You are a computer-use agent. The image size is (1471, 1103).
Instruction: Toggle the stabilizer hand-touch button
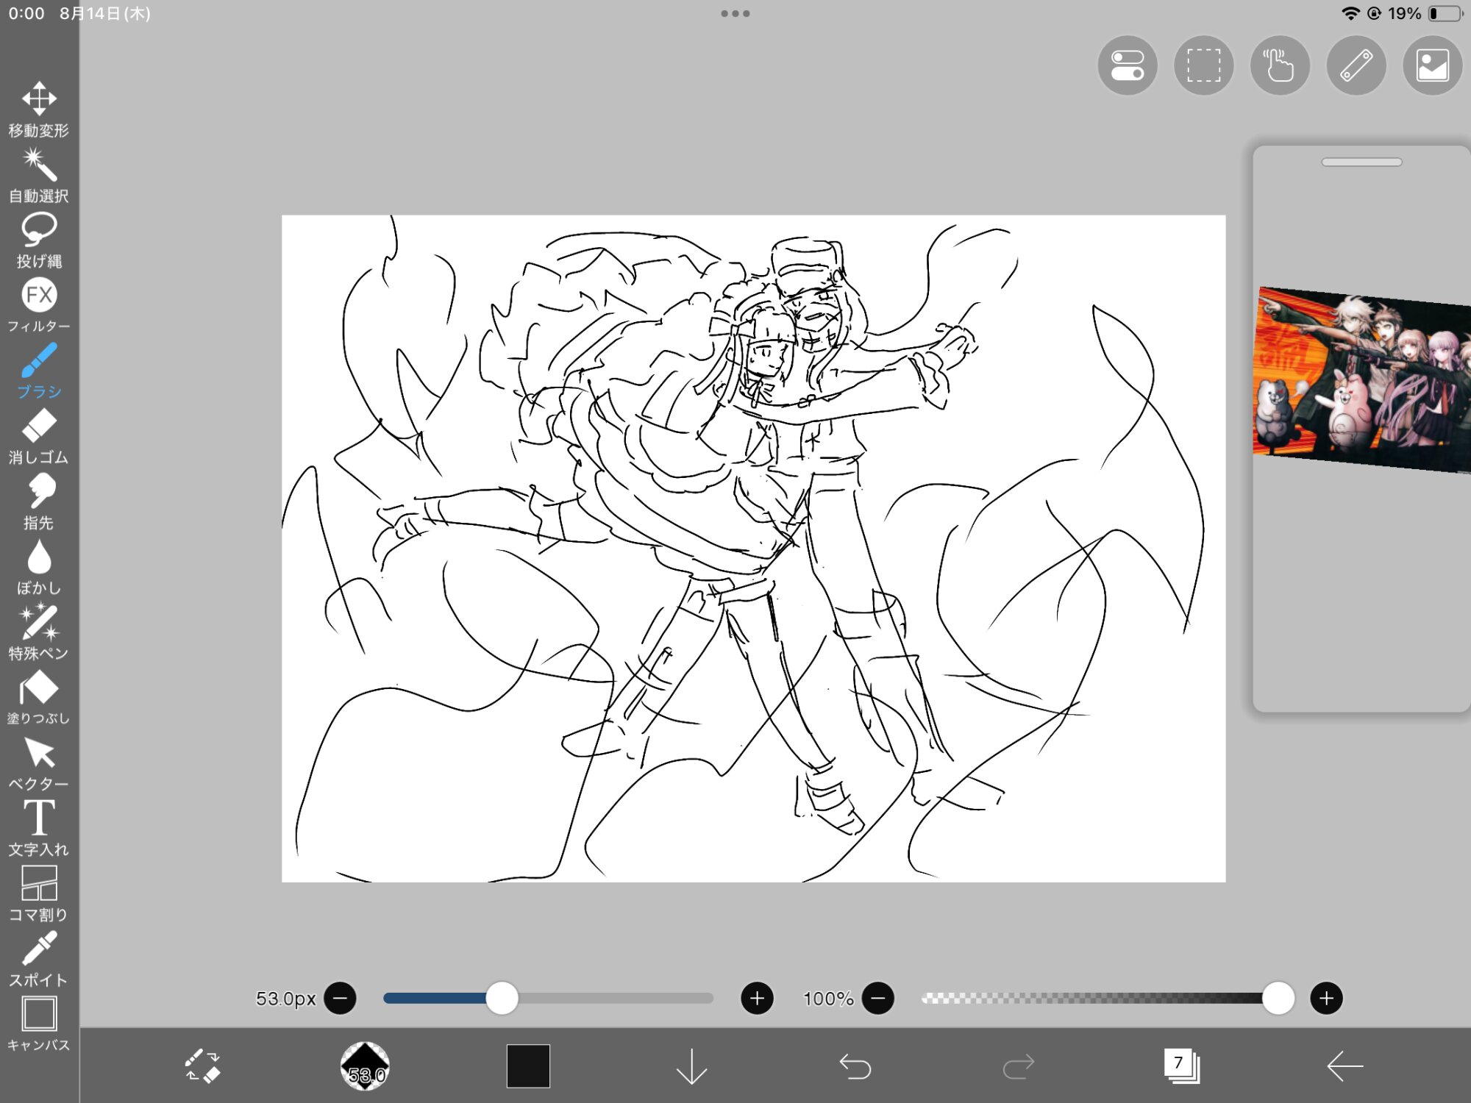pyautogui.click(x=1280, y=65)
